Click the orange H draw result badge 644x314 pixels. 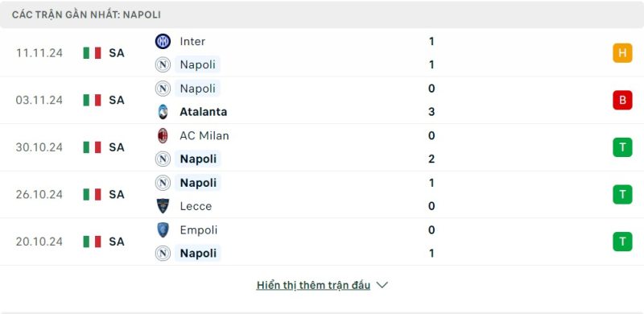(622, 53)
